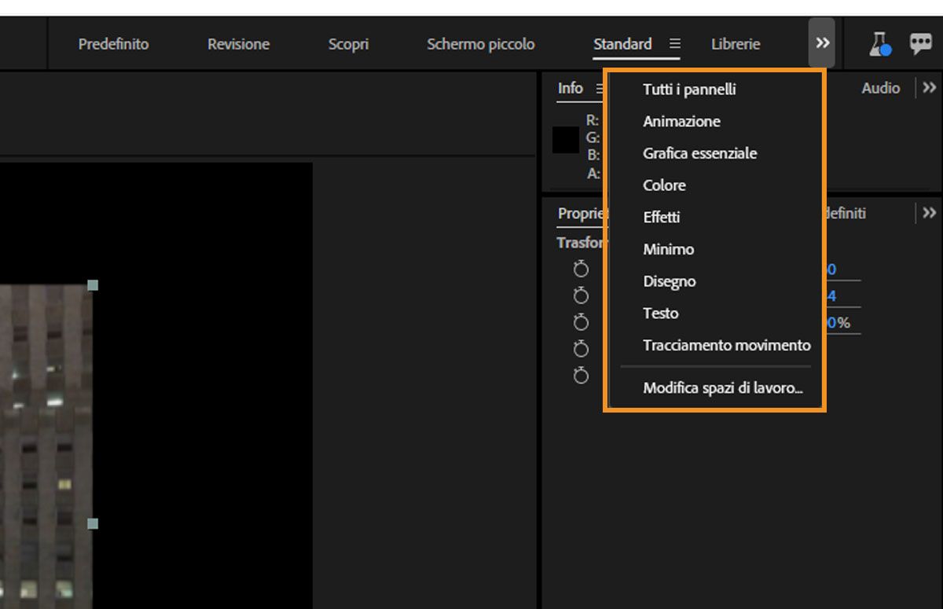Switch to the Librerie workspace

tap(736, 44)
